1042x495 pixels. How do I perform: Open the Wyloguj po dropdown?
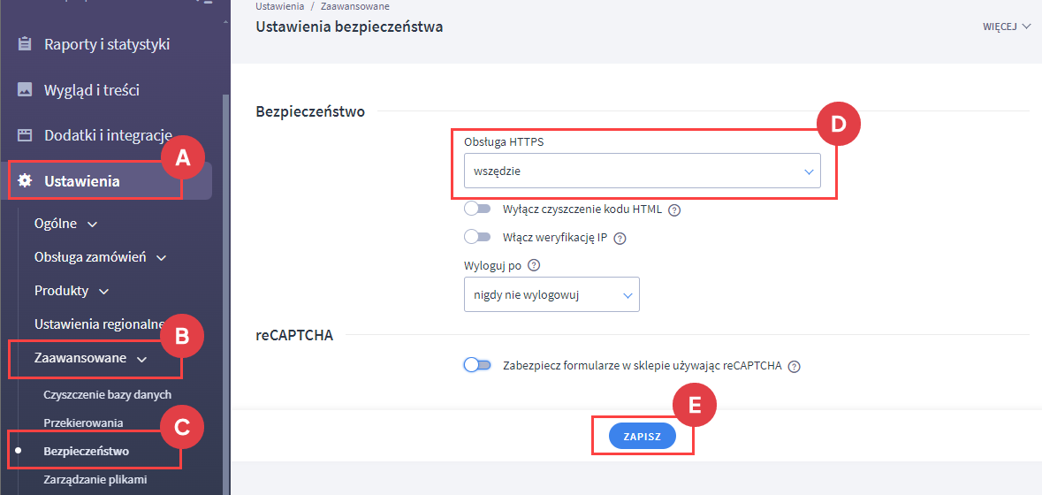click(551, 294)
